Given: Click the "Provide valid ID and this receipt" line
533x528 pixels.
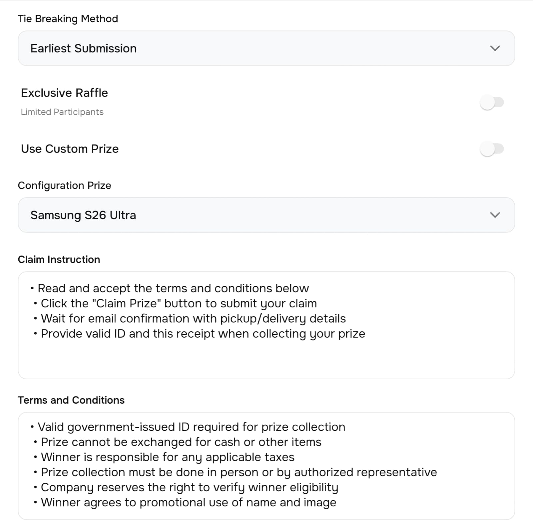Looking at the screenshot, I should pos(203,334).
